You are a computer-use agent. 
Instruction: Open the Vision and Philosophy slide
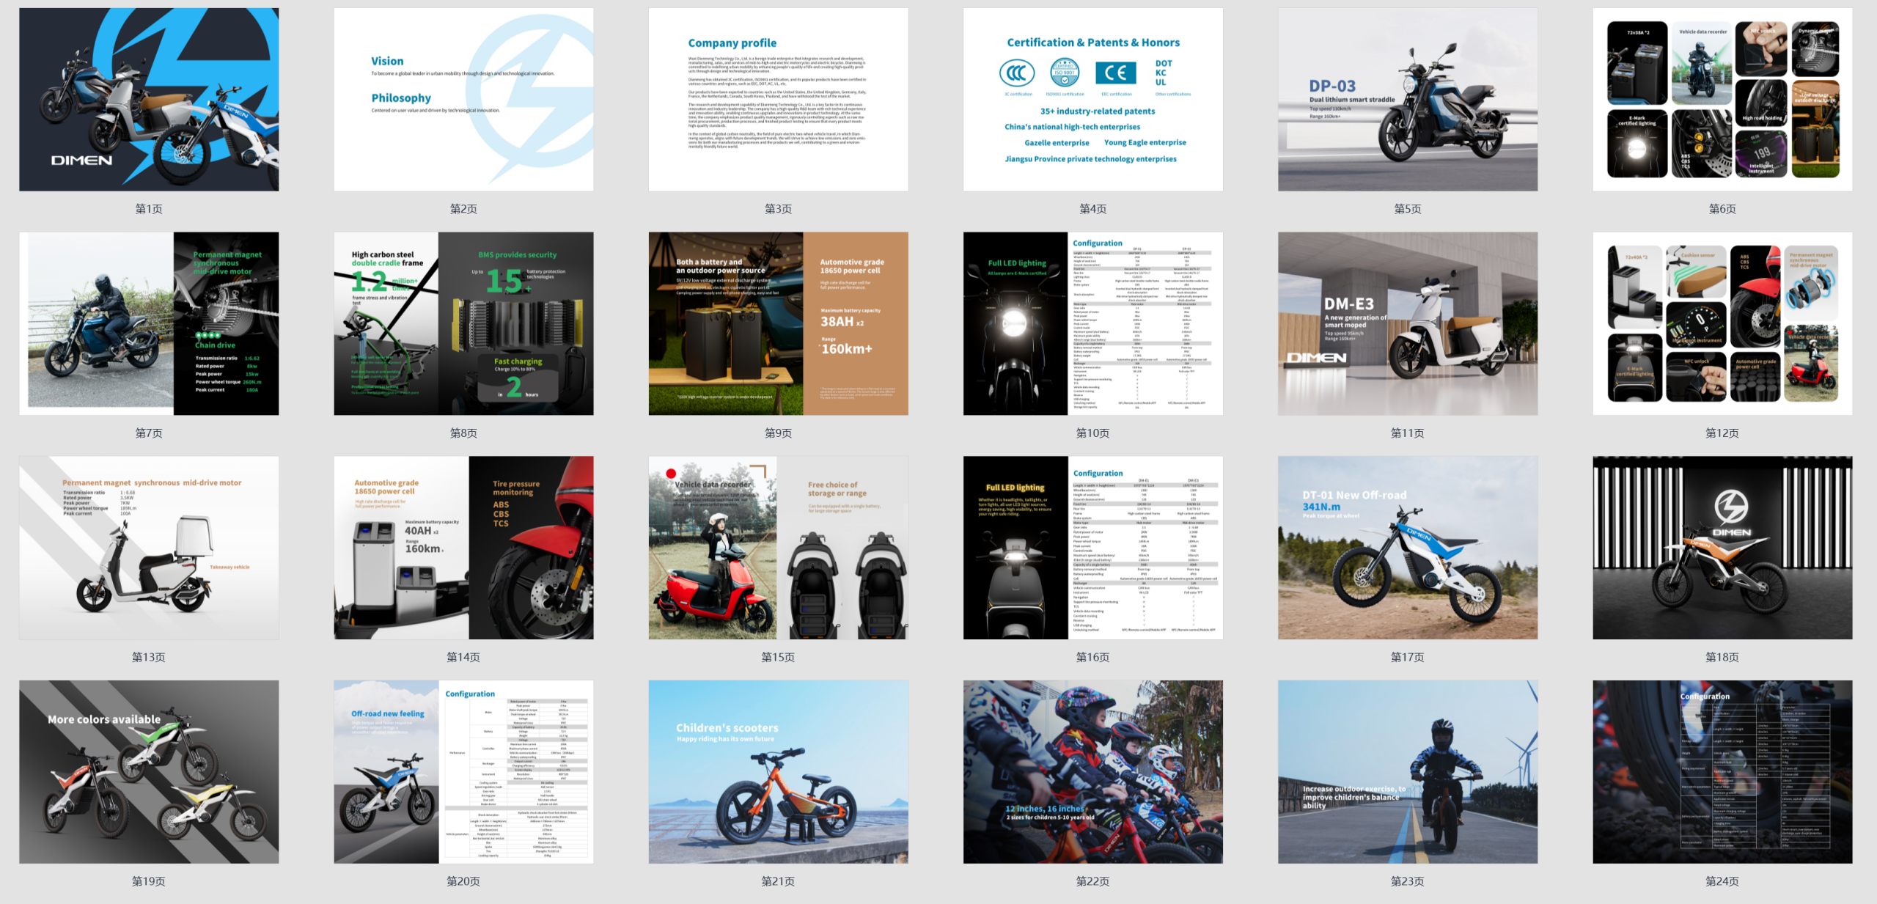click(x=463, y=100)
